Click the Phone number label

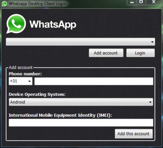[25, 74]
